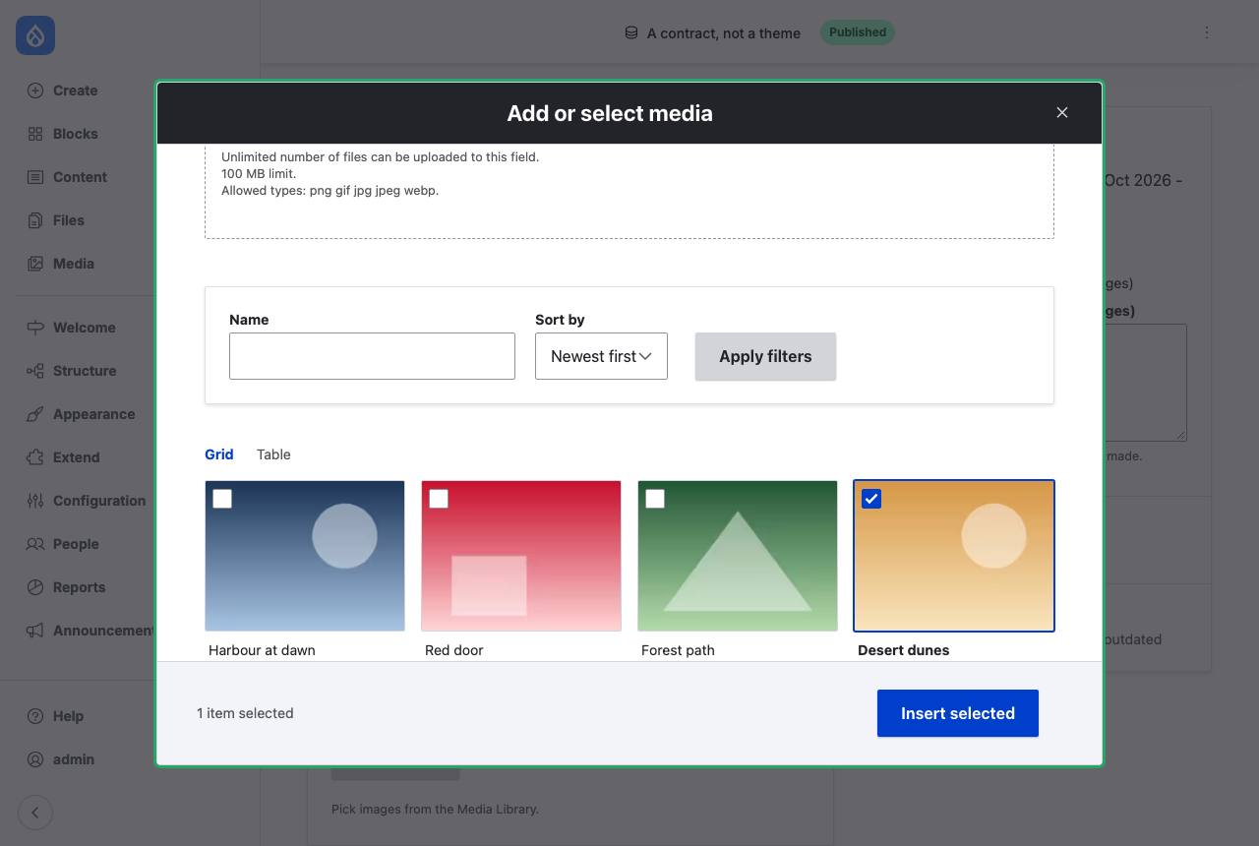The height and width of the screenshot is (846, 1259).
Task: Click the admin user icon
Action: 35,759
